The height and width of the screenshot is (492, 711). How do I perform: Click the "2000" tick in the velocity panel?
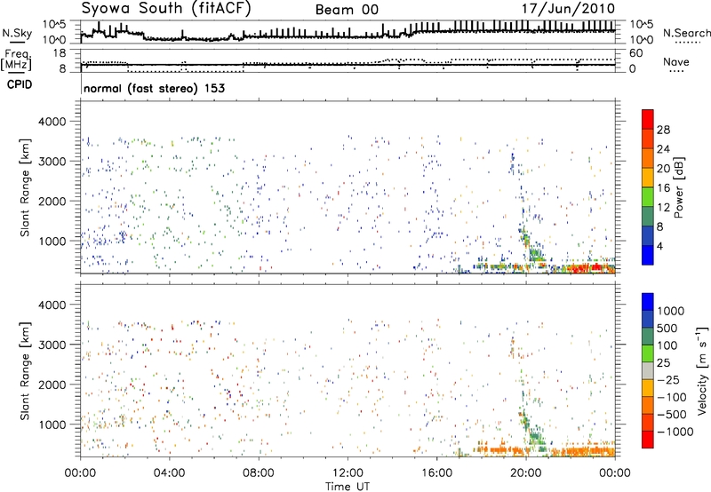(52, 385)
